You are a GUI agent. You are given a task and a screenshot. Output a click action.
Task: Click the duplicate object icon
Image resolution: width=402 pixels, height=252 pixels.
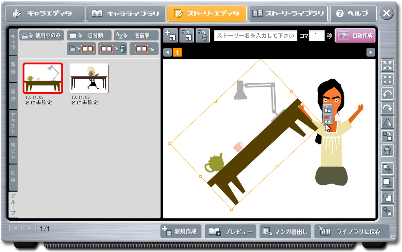click(x=387, y=137)
